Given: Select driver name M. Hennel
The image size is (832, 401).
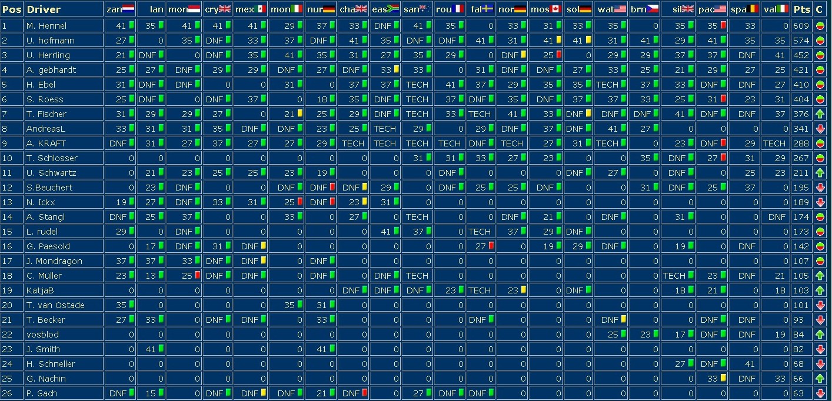Looking at the screenshot, I should 46,26.
